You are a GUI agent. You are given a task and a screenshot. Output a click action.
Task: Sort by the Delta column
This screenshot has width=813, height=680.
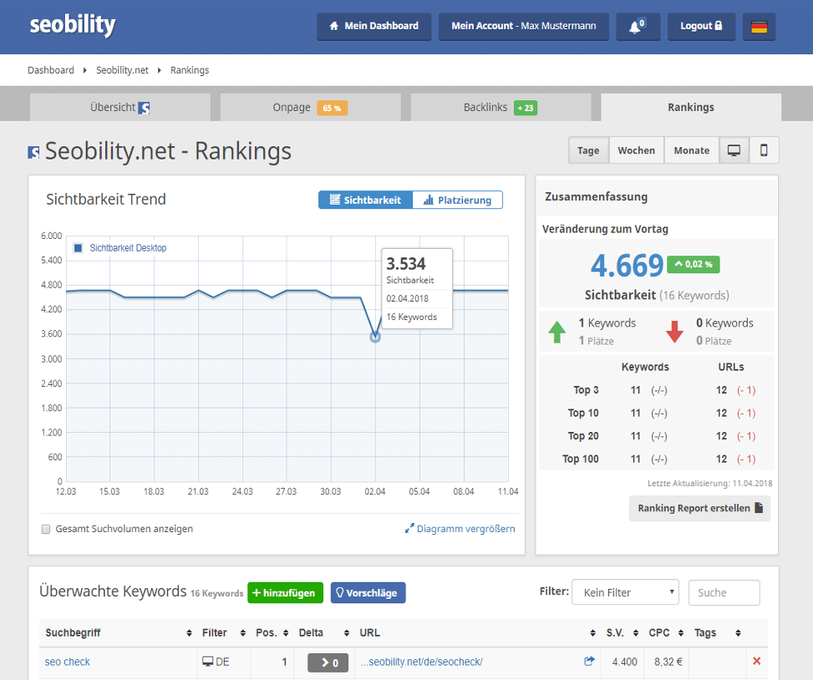pyautogui.click(x=324, y=633)
